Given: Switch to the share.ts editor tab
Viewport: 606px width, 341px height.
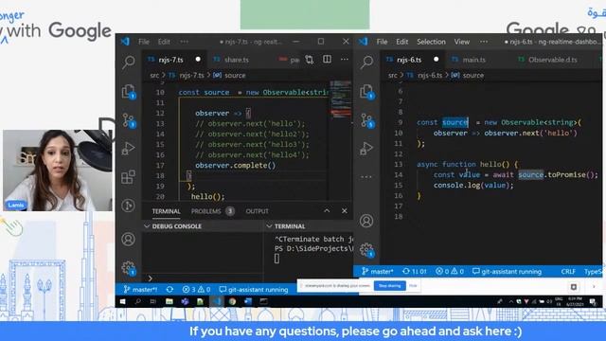Looking at the screenshot, I should (236, 60).
